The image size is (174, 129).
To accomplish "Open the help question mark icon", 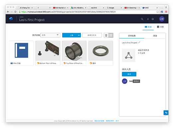I will coord(153,19).
